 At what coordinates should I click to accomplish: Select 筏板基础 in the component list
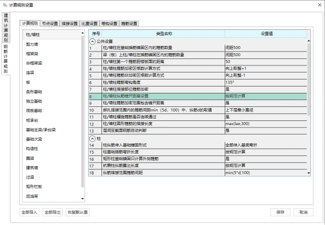(x=52, y=110)
